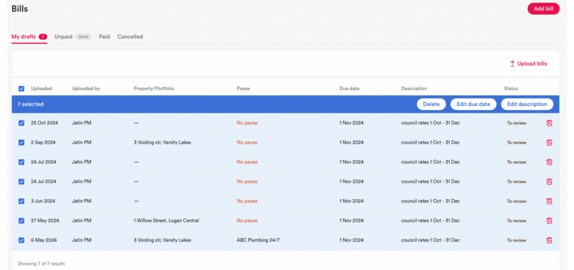Switch to the Paid tab

[x=104, y=37]
